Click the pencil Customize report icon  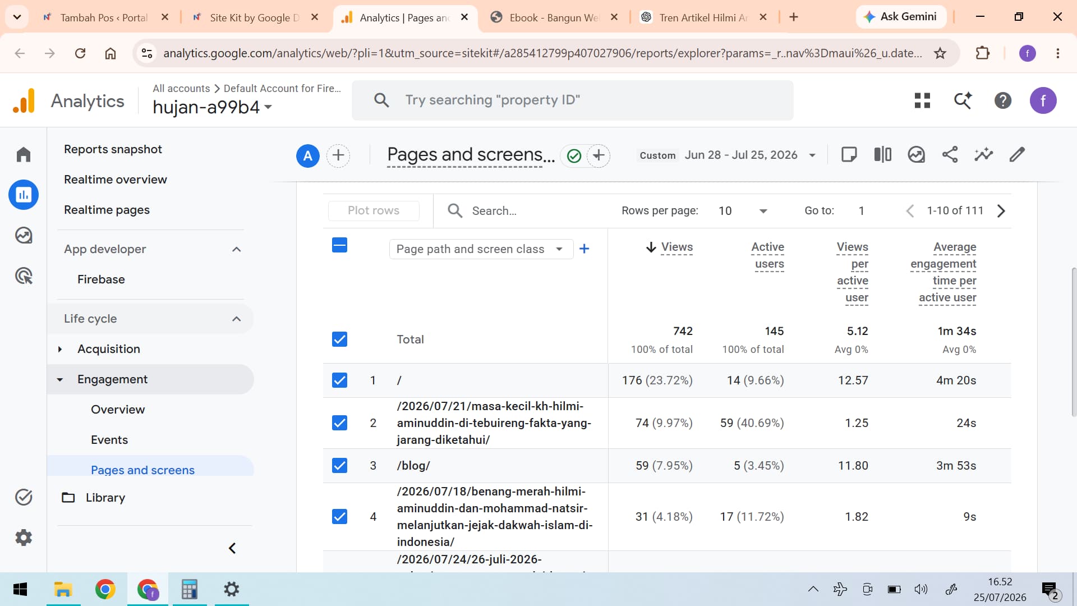click(x=1017, y=155)
